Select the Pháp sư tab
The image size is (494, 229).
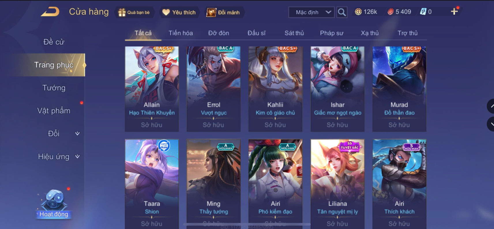(332, 33)
